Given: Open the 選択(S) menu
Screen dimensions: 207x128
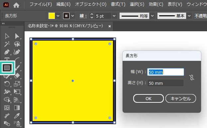Looking at the screenshot, I should (x=137, y=5).
